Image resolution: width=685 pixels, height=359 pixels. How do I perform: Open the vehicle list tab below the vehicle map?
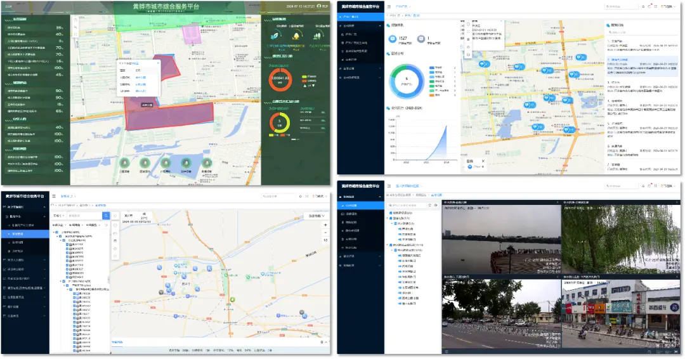click(118, 341)
